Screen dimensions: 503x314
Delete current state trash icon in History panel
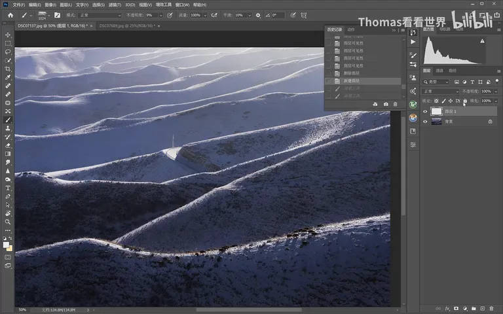point(395,104)
